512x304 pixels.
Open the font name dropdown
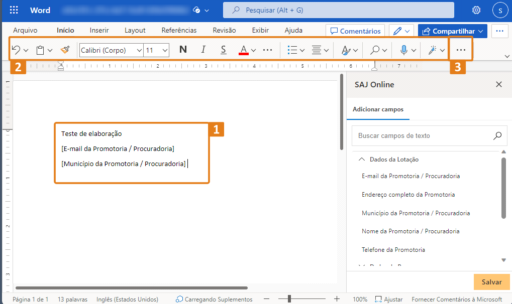[x=139, y=50]
